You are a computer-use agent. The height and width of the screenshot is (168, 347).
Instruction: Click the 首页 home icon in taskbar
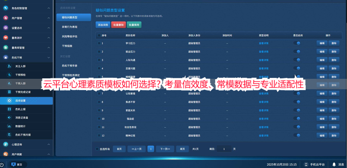13,165
